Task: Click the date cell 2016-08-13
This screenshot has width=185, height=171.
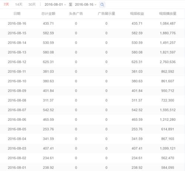Action: tap(17, 52)
